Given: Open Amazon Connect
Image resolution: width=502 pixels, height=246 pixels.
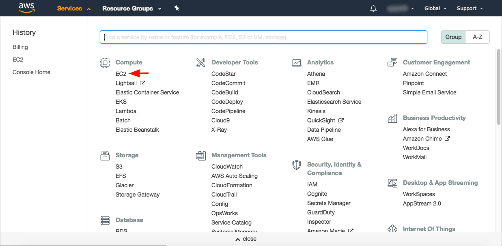Looking at the screenshot, I should click(x=425, y=74).
